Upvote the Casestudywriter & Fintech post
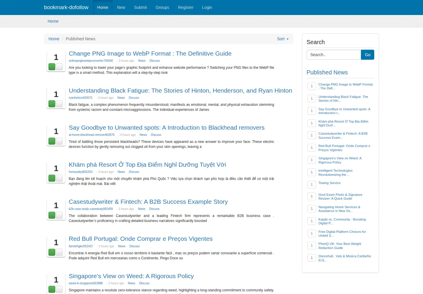The height and width of the screenshot is (294, 423). [x=52, y=215]
